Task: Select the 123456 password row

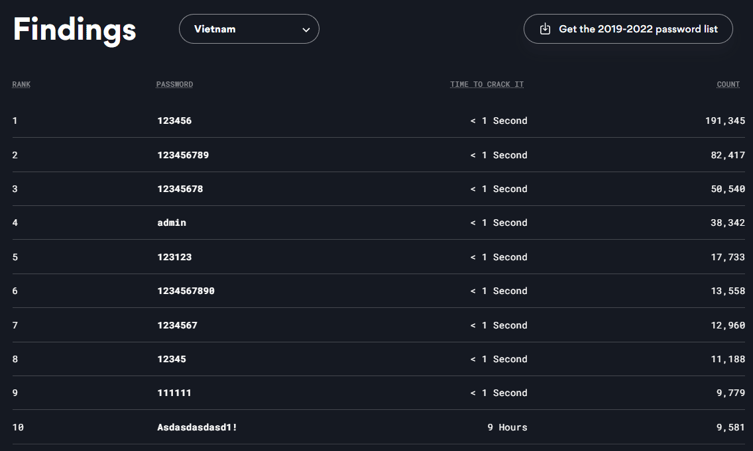Action: 174,121
